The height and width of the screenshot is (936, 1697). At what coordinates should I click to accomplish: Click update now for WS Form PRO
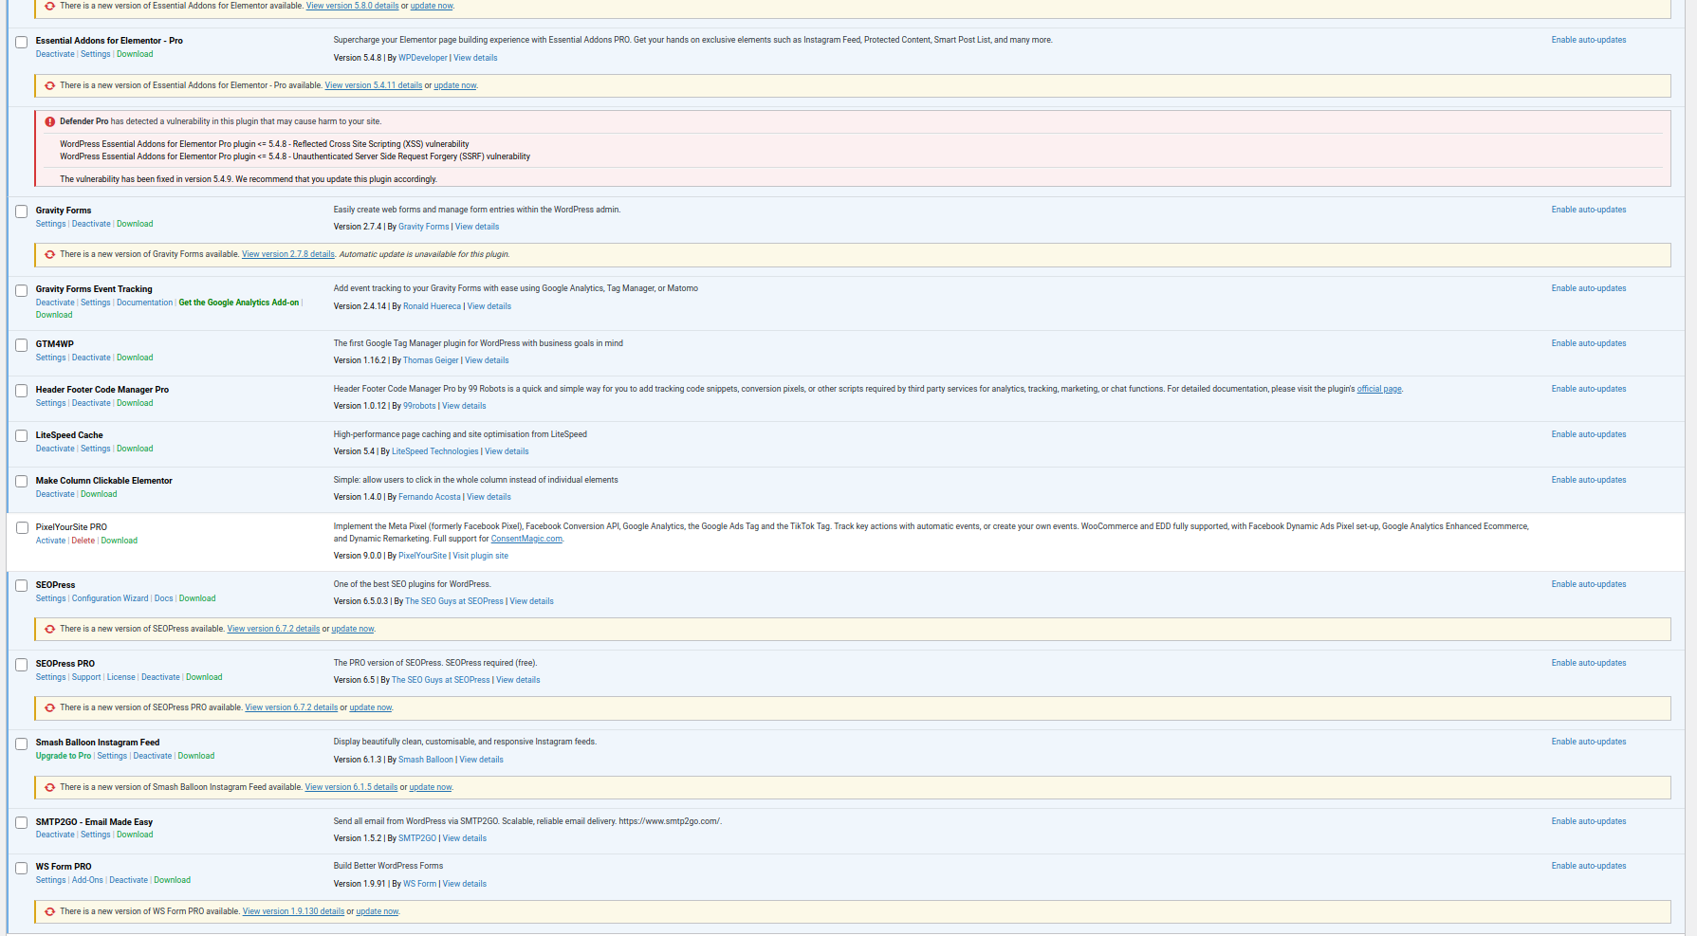click(377, 911)
